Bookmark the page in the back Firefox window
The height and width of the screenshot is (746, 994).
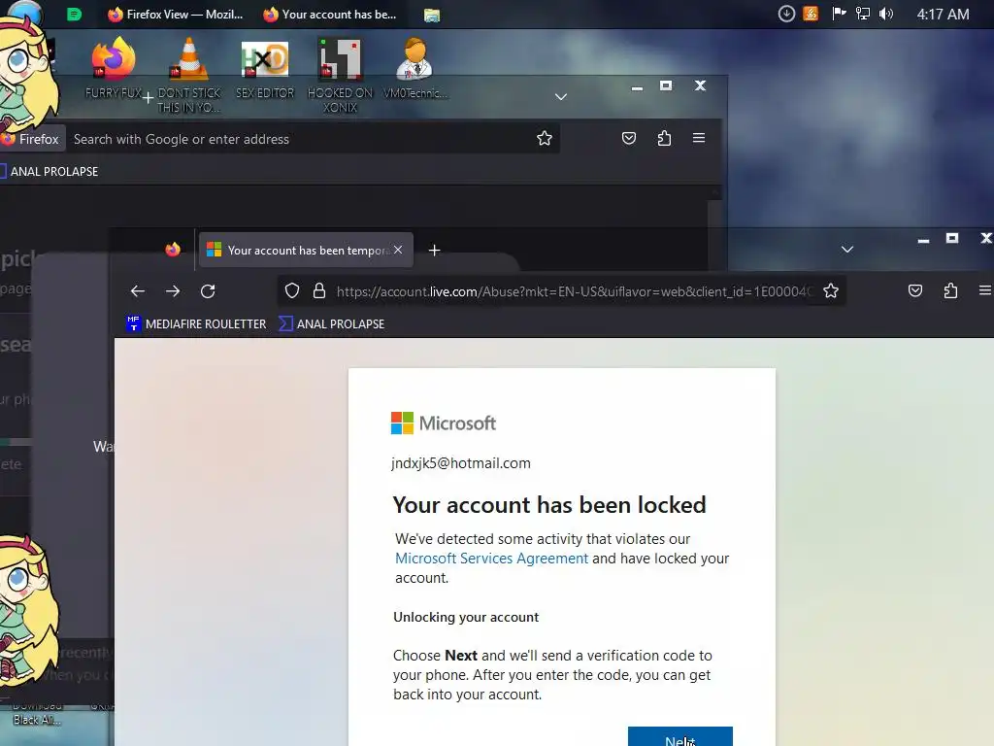545,138
